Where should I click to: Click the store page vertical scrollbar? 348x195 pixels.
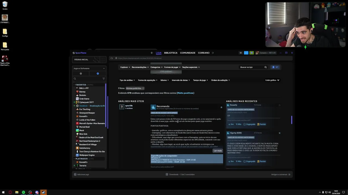(292, 120)
